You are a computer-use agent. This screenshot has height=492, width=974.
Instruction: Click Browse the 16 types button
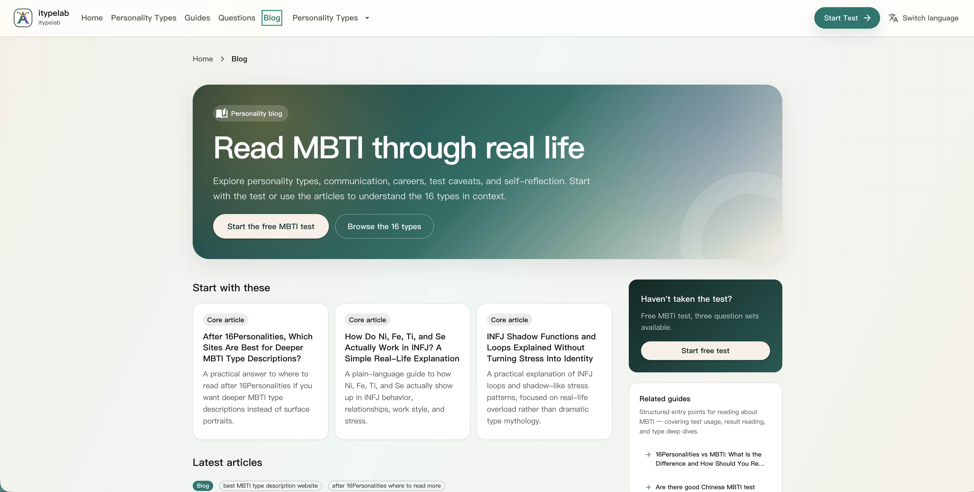point(384,226)
